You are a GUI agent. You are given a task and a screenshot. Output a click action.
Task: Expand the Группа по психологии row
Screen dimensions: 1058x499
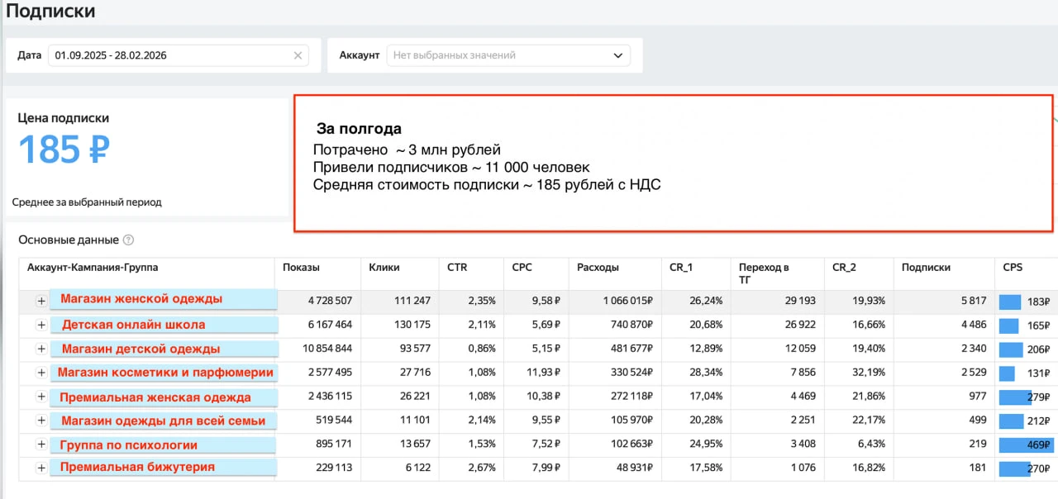41,445
